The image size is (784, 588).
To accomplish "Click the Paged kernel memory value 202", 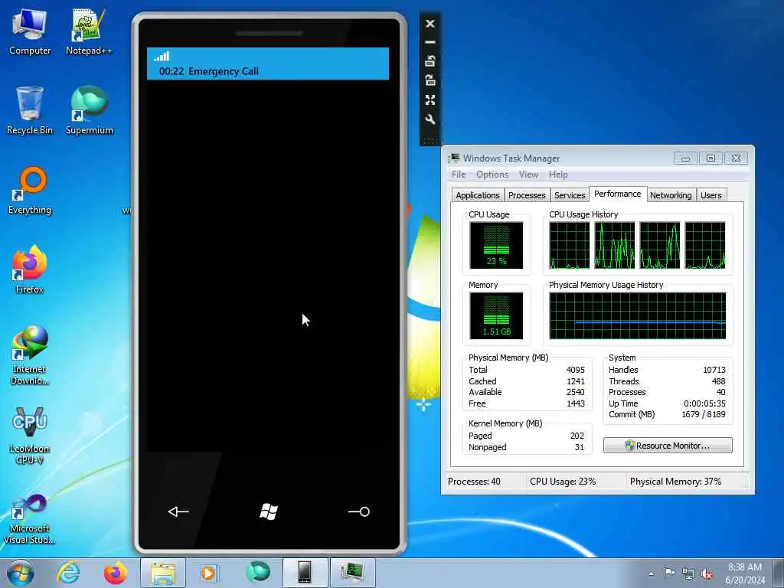I will point(577,436).
